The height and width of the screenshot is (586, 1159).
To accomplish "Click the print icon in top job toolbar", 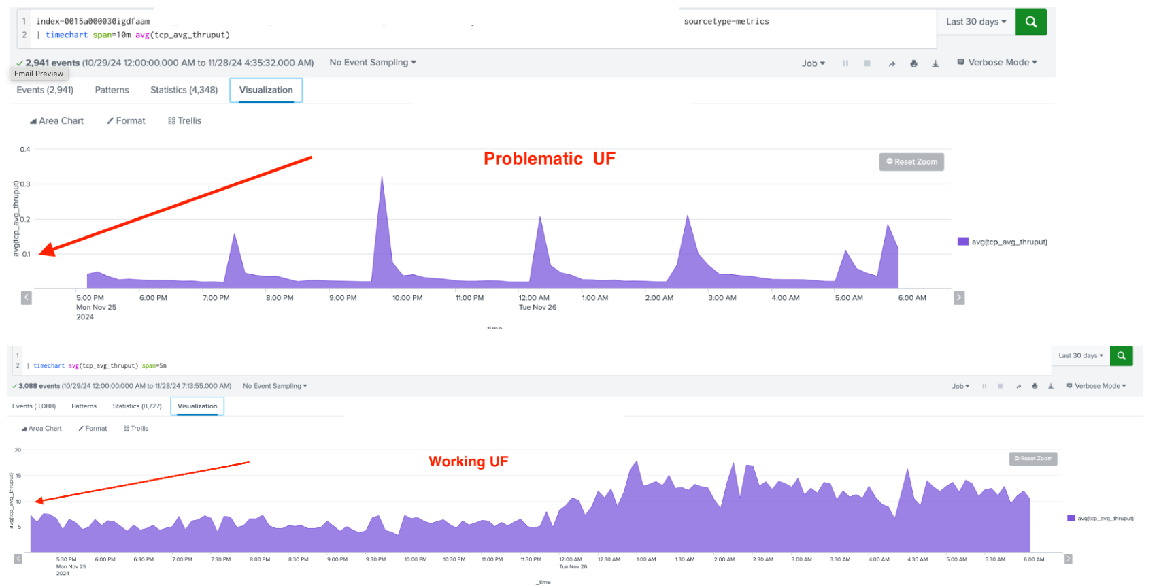I will tap(913, 63).
